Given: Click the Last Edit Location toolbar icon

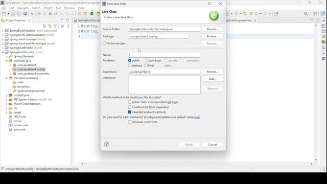Looking at the screenshot, I should (x=245, y=14).
